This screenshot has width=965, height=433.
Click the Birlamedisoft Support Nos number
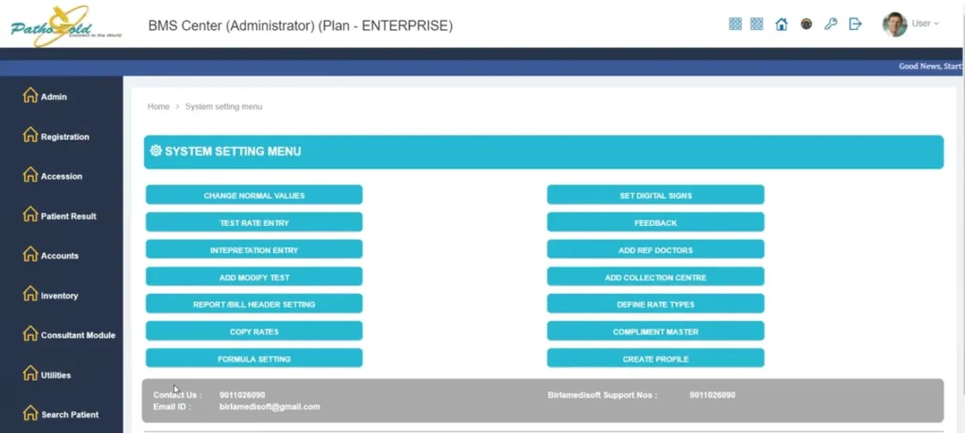(x=712, y=394)
